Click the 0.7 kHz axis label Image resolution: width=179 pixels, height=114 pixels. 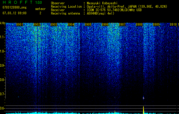(2, 94)
